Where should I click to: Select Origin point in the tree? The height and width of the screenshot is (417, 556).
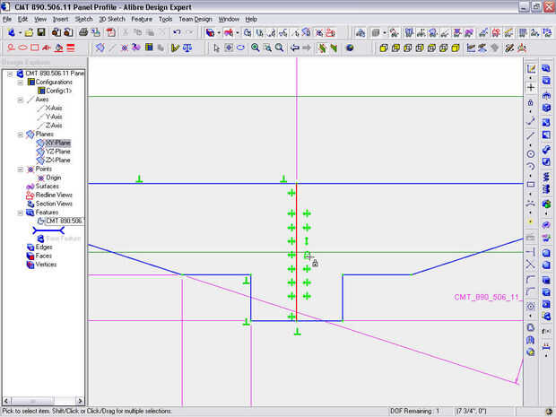pyautogui.click(x=53, y=178)
